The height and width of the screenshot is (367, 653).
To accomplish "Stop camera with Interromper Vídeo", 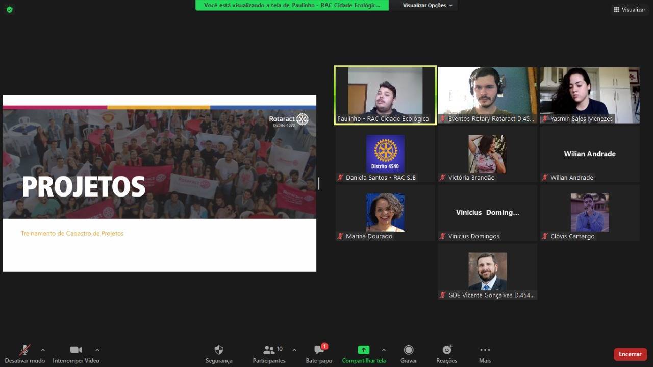I will 76,354.
